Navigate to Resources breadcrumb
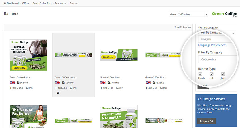The image size is (240, 128). coord(60,3)
